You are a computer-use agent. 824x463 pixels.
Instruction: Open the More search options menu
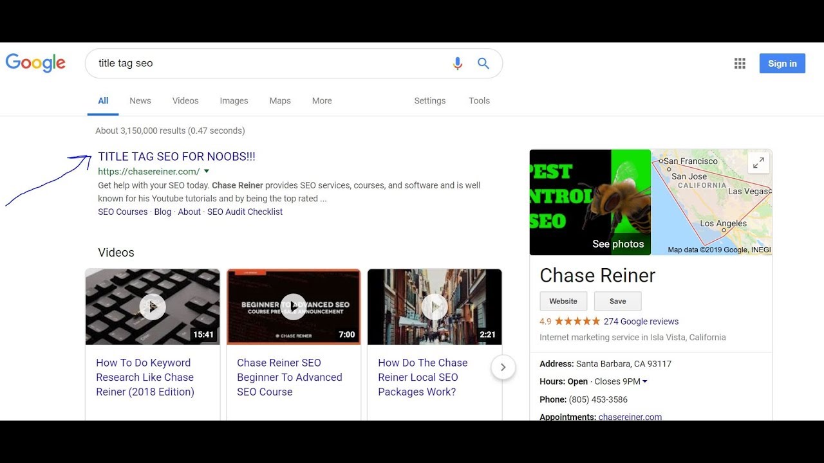coord(322,101)
